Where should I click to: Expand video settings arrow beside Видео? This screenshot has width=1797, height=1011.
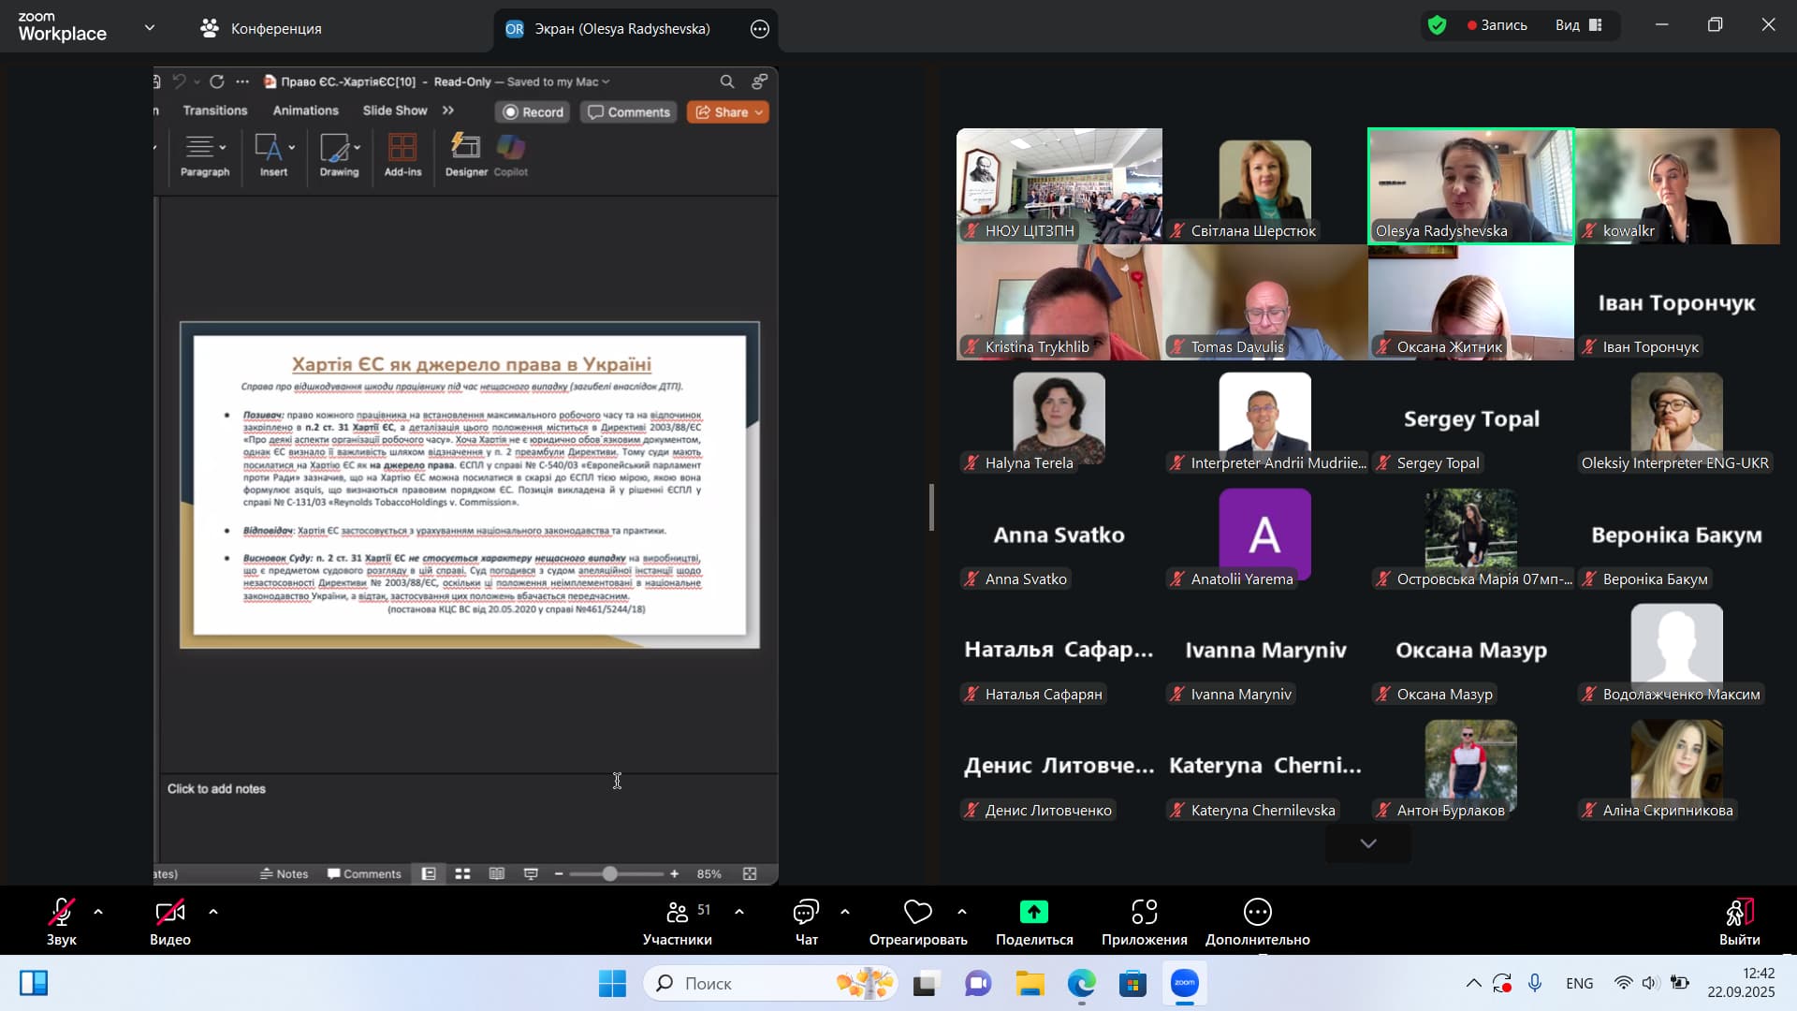coord(213,912)
